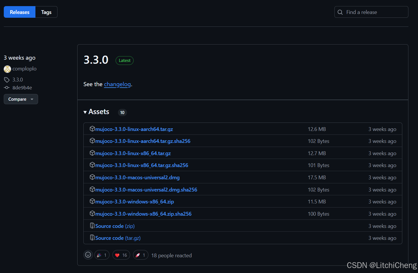Click package icon for macos-universal2.dmg.sha256
Image resolution: width=418 pixels, height=273 pixels.
pyautogui.click(x=92, y=189)
